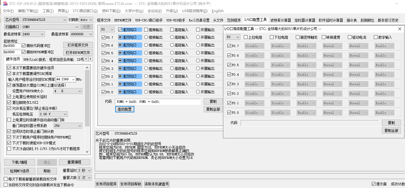Open the 工具(T) menu
Screen dimensions: 405x188
pos(48,11)
